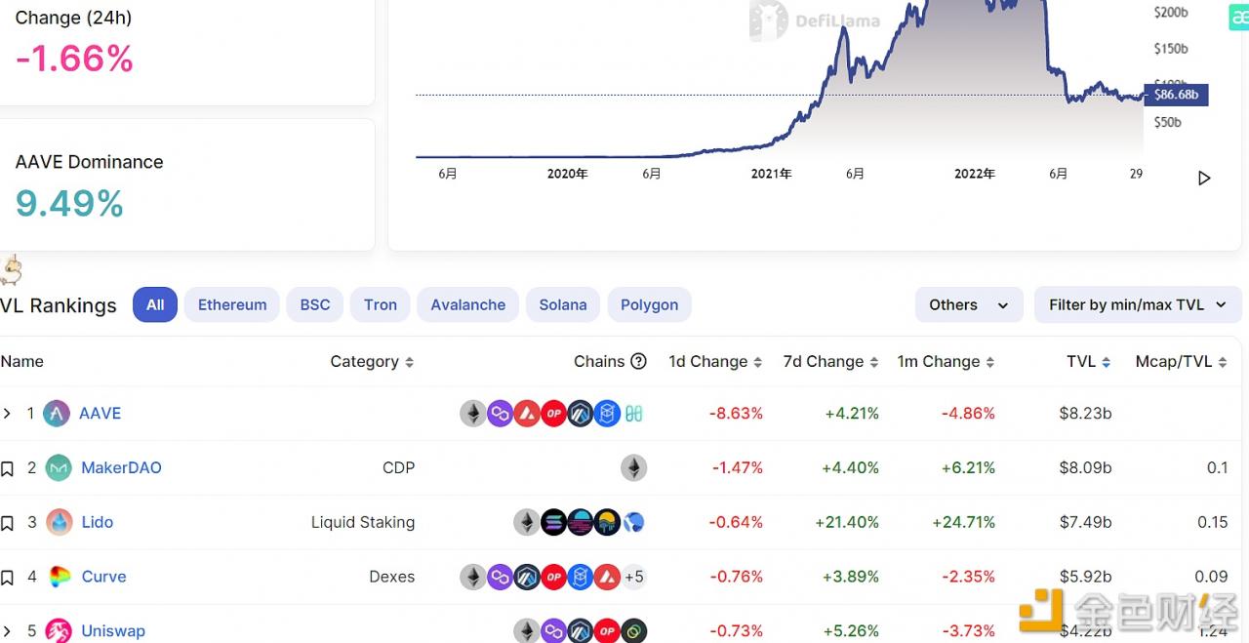This screenshot has height=643, width=1249.
Task: Sort rankings by 7d Change column
Action: (830, 361)
